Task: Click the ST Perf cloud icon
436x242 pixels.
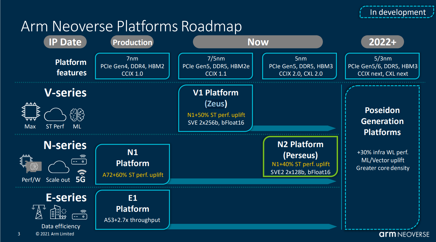Action: click(x=55, y=114)
